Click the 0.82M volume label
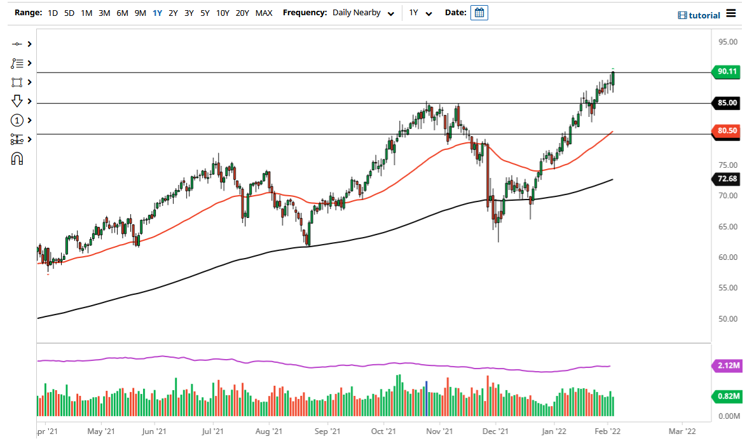Screen dimensions: 747x448 (727, 396)
